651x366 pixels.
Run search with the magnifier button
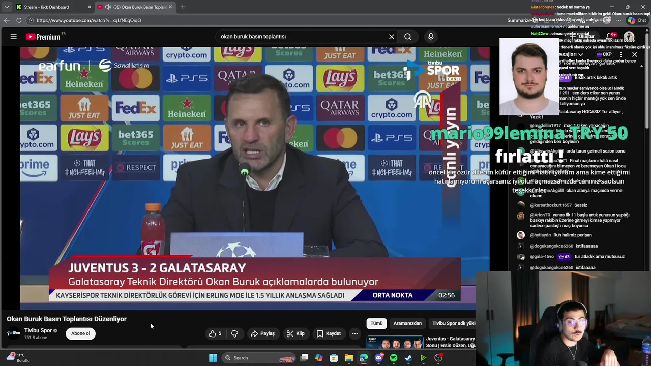408,37
